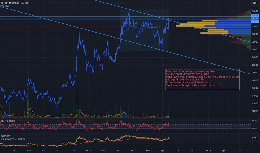Click the 337.30 price line label
This screenshot has height=153, width=260.
click(255, 21)
